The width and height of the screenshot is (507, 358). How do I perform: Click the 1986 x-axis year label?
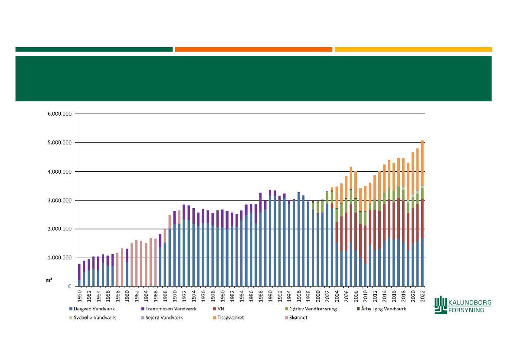pos(251,296)
